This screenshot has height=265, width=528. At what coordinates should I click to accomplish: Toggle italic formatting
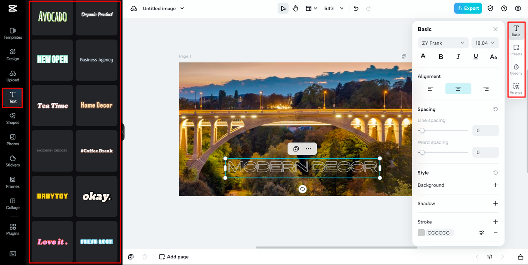click(x=458, y=57)
